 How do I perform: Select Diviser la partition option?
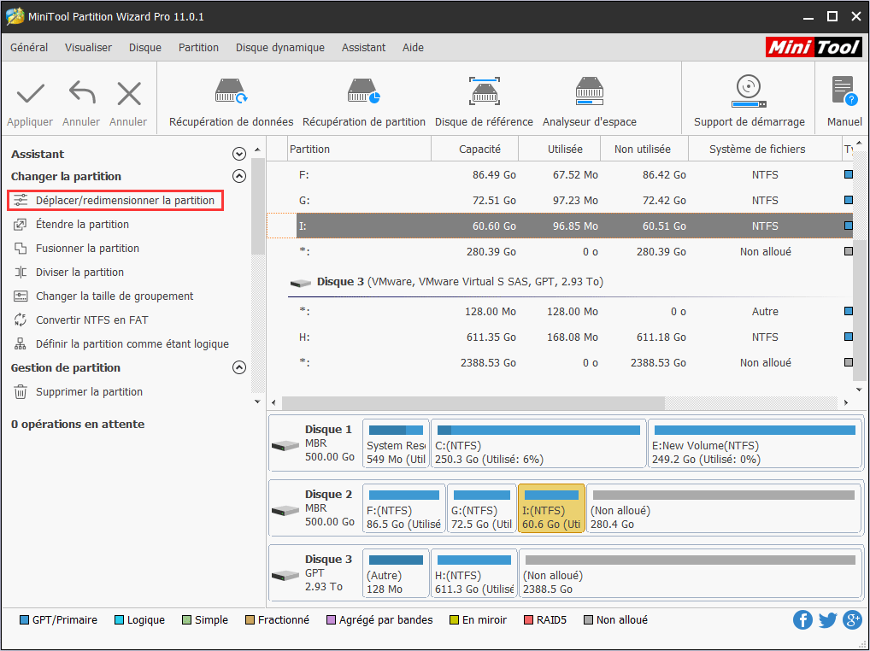(79, 273)
